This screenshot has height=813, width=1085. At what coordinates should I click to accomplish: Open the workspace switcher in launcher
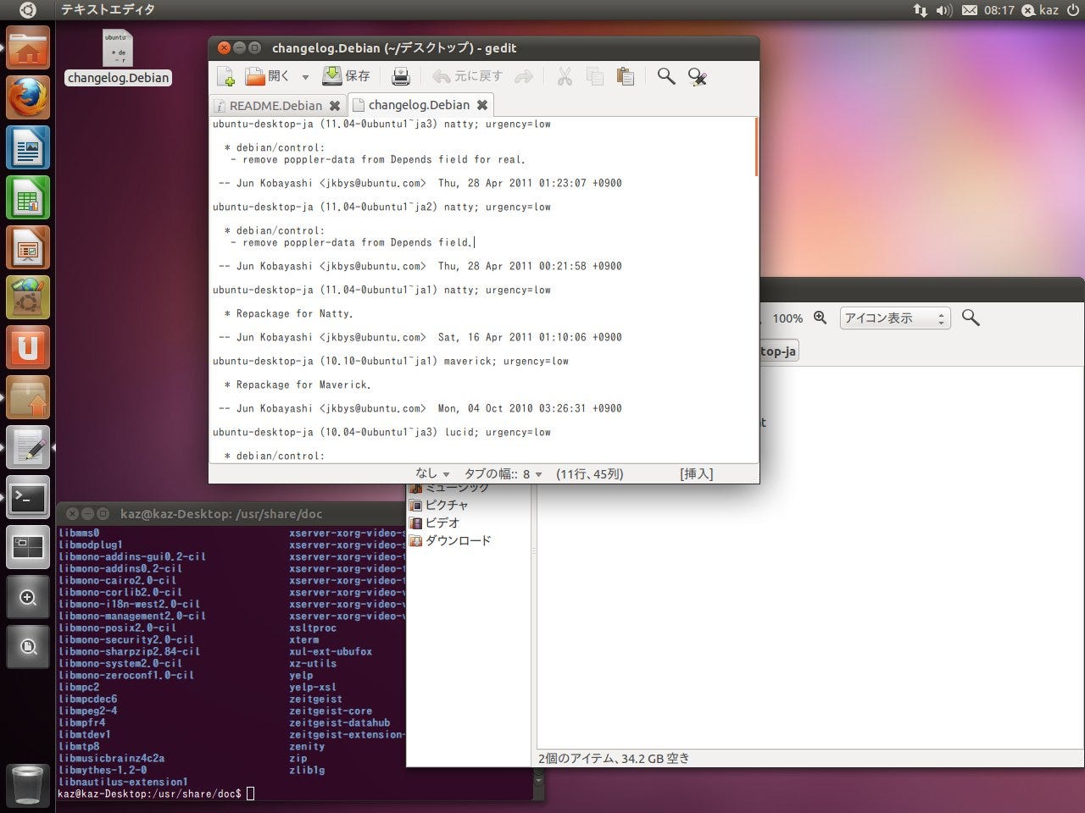[28, 547]
